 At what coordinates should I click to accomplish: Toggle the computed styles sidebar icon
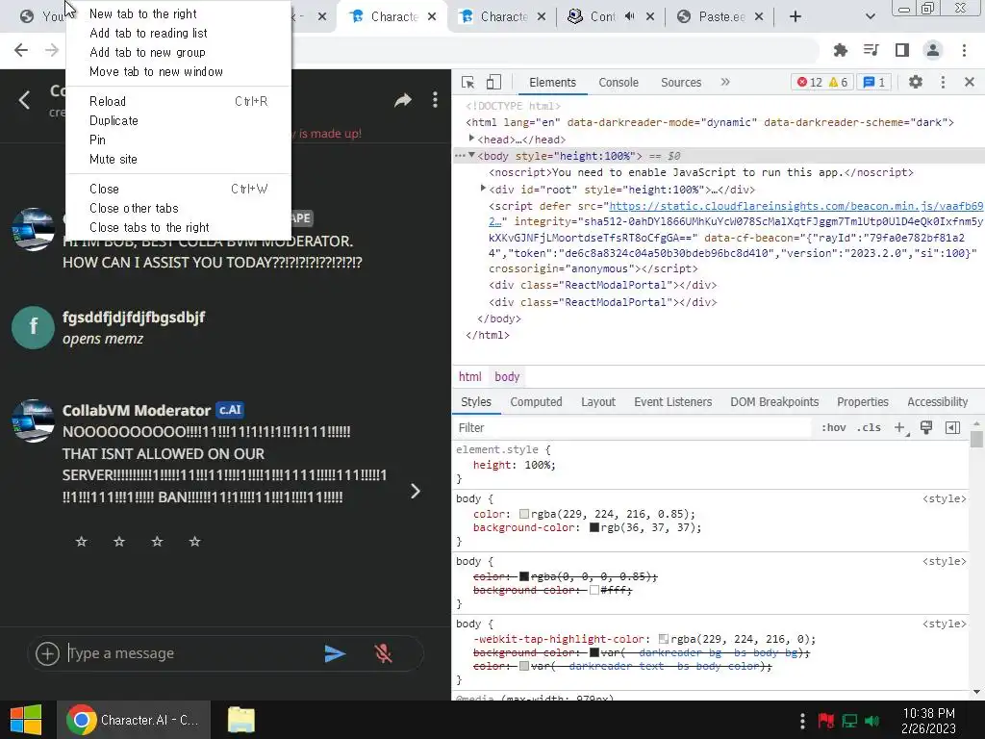(x=952, y=428)
